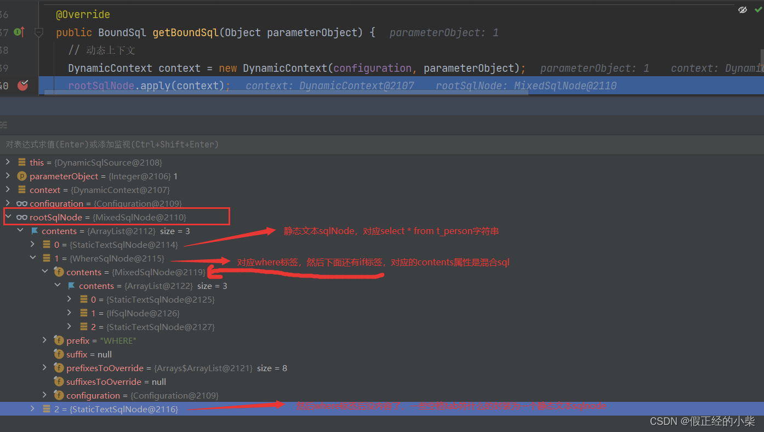Screen dimensions: 764x432
Task: Click the element icon of StaticTextSqlNode@2127
Action: 84,327
